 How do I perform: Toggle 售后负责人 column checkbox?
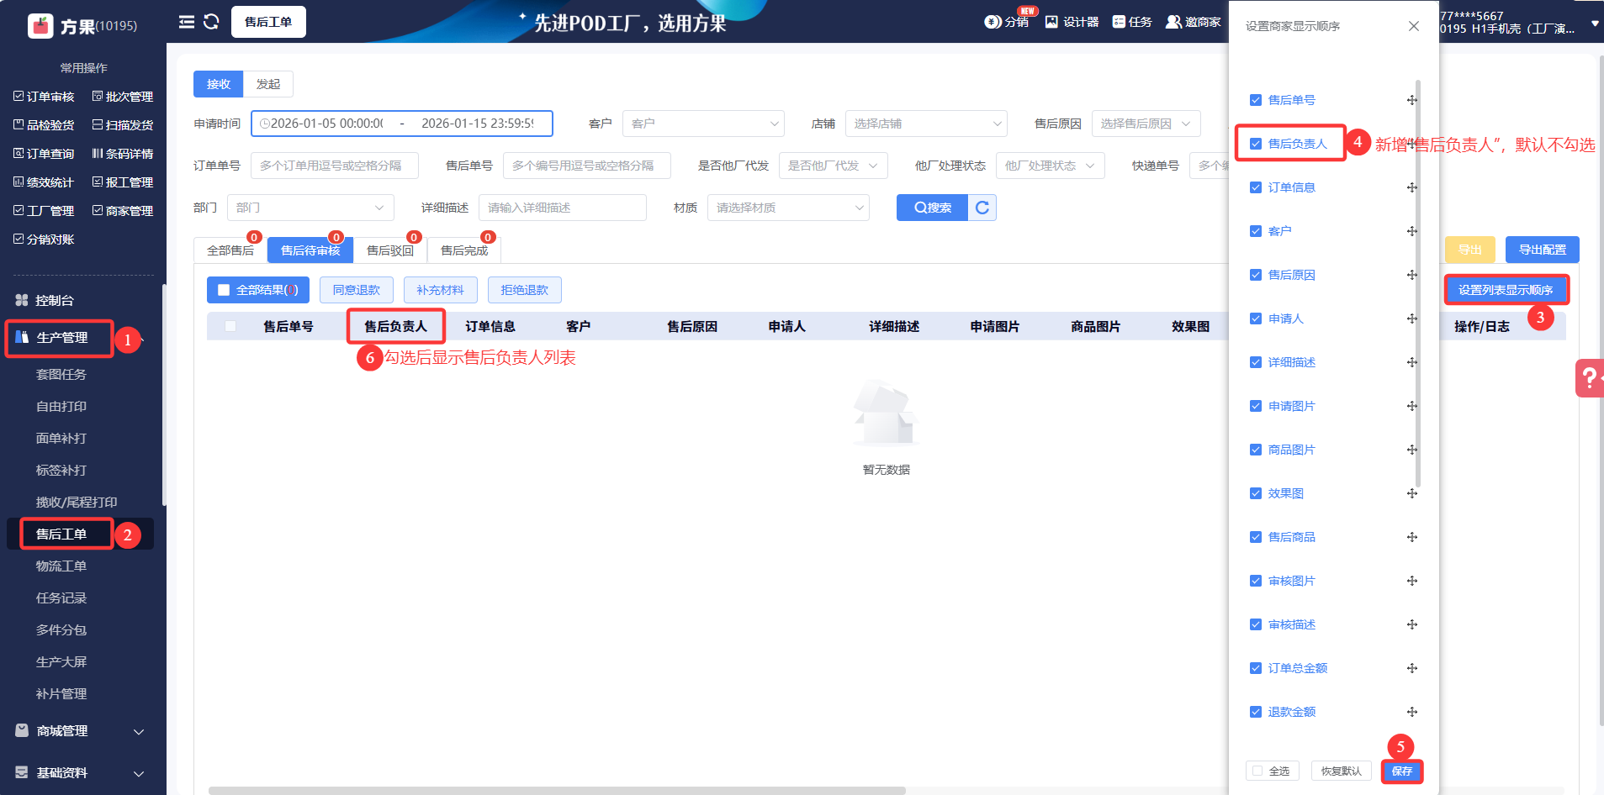point(1256,144)
